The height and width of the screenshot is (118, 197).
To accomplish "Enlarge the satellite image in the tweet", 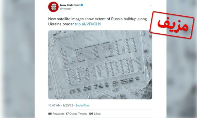I will tap(100, 65).
